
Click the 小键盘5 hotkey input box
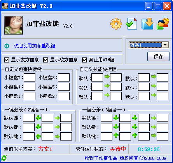(x=64, y=87)
